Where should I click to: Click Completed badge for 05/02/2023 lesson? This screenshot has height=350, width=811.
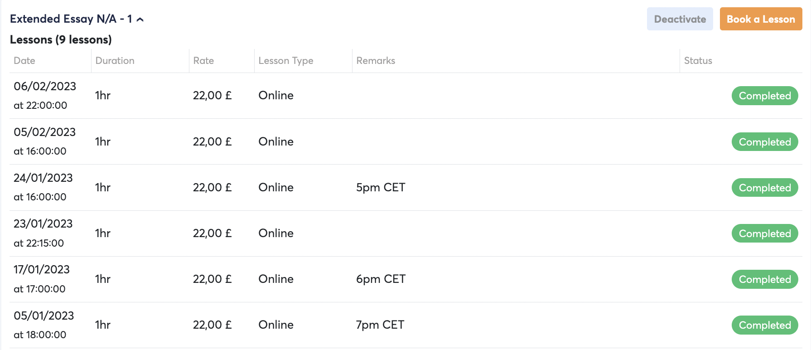pos(764,142)
